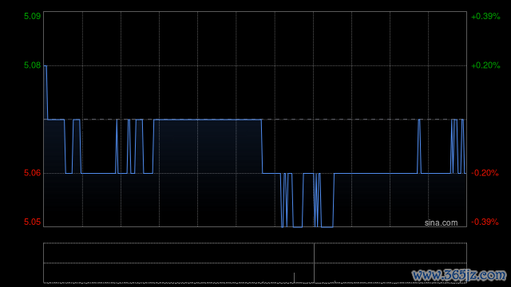Click the 5.08 price axis label
The width and height of the screenshot is (511, 287).
pyautogui.click(x=32, y=65)
